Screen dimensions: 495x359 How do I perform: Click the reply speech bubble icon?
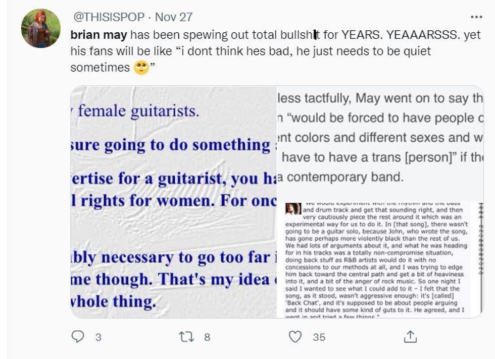tap(78, 336)
